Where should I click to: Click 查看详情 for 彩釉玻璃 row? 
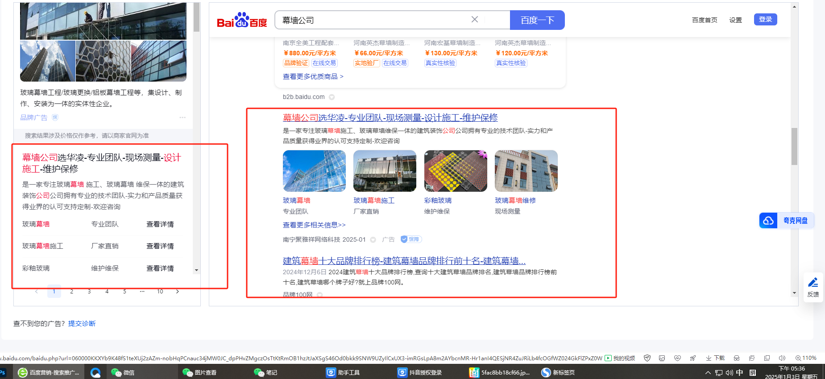point(160,268)
